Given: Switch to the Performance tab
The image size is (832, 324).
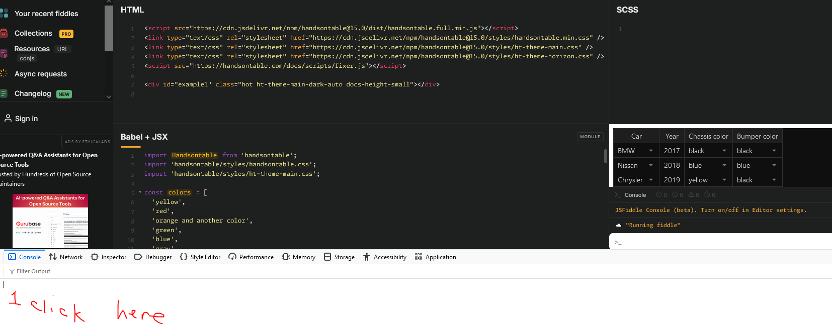Looking at the screenshot, I should 251,257.
